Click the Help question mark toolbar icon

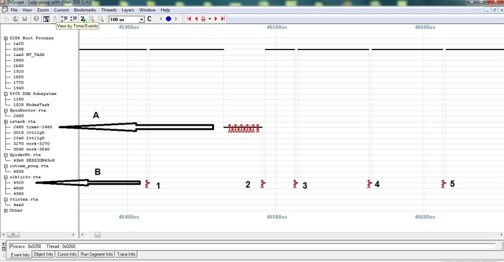tap(36, 19)
